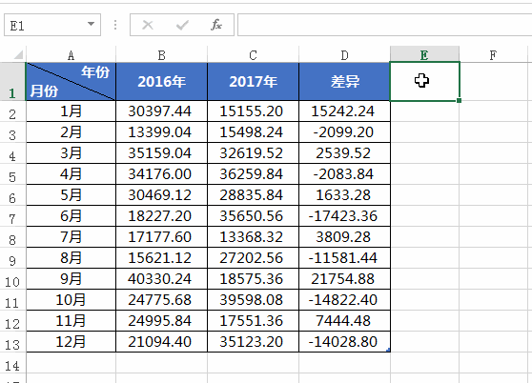532x383 pixels.
Task: Click into the formula bar input
Action: point(384,25)
